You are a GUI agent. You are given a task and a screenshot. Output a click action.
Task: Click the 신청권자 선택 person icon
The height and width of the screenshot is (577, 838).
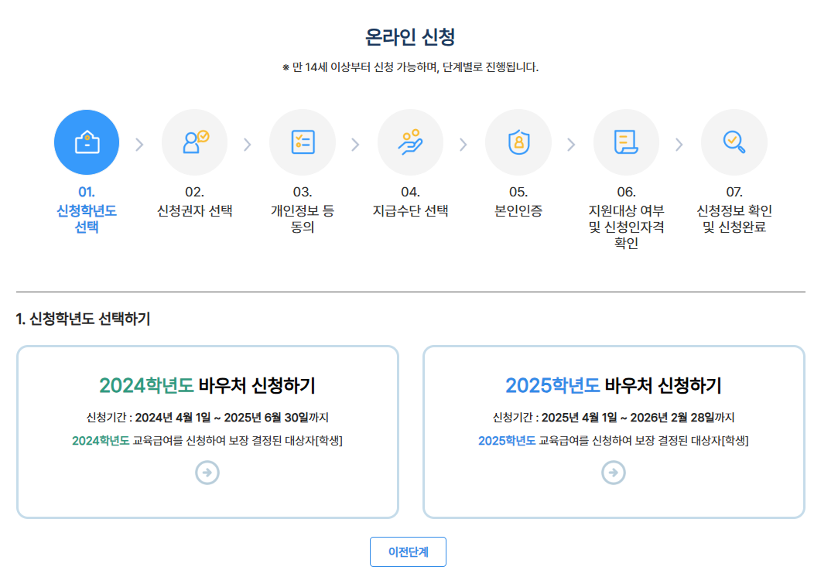[195, 142]
